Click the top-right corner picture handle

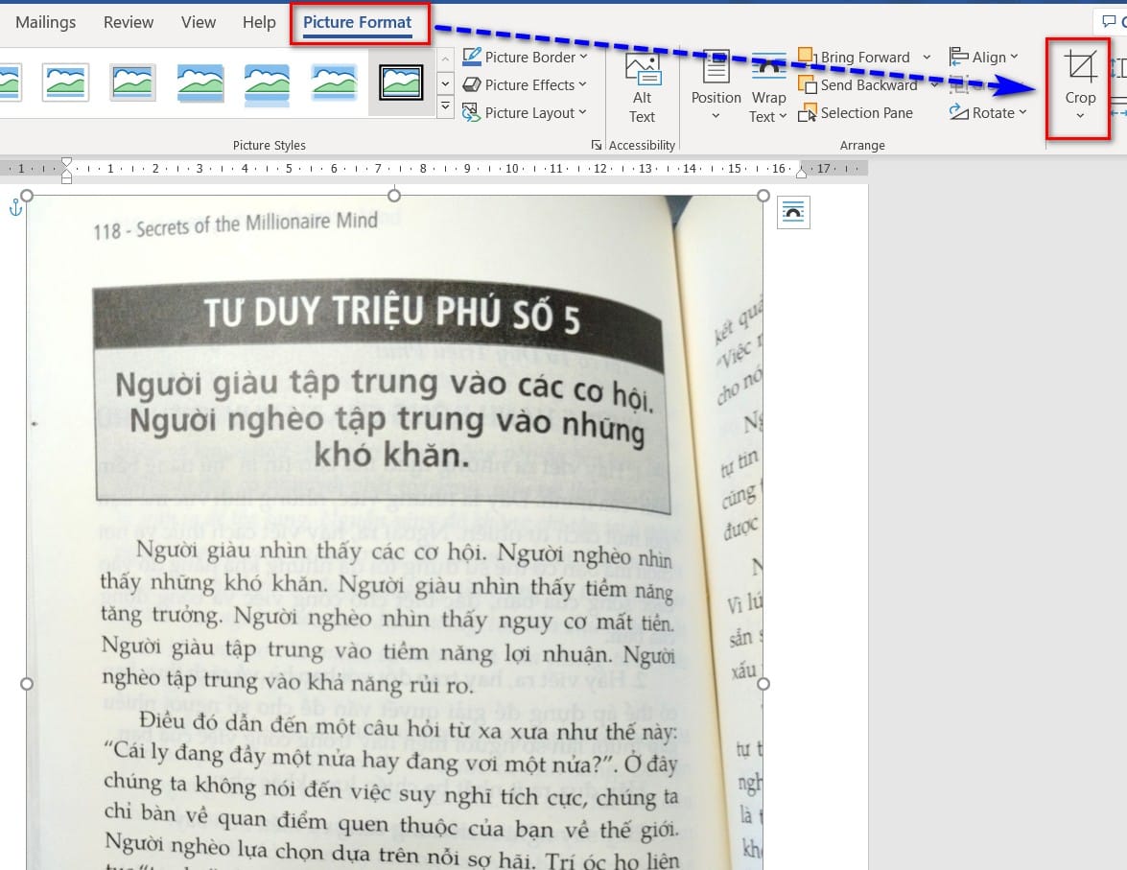pos(763,195)
